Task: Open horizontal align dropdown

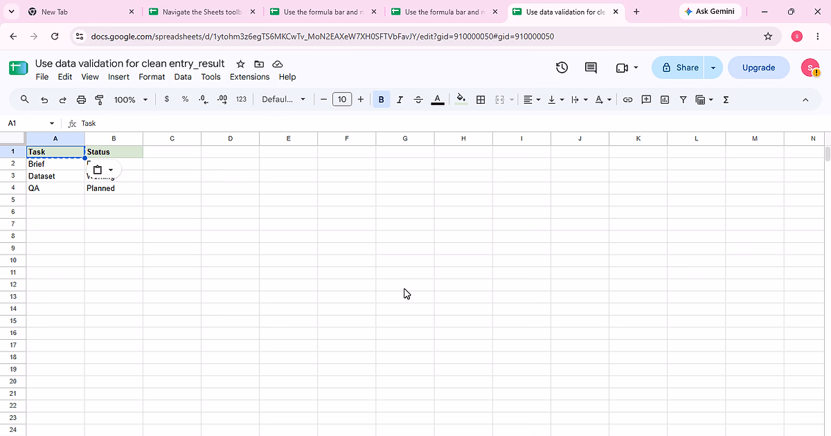Action: click(x=532, y=100)
